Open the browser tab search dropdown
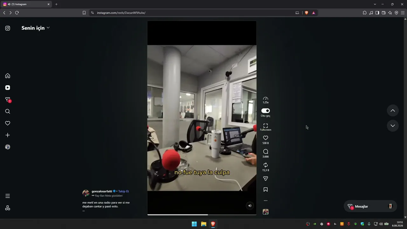Viewport: 407px width, 229px height. point(375,4)
